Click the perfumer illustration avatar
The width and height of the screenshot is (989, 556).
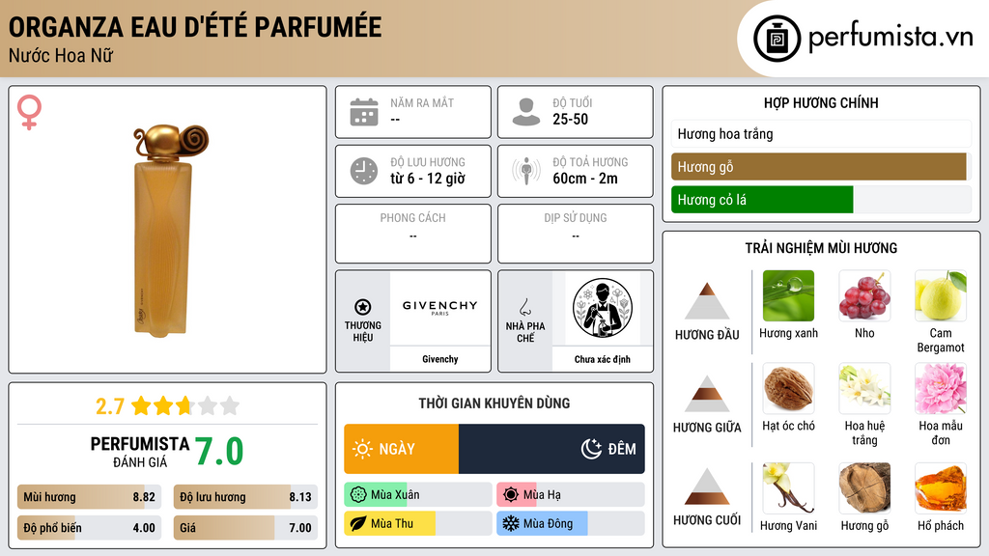(603, 308)
